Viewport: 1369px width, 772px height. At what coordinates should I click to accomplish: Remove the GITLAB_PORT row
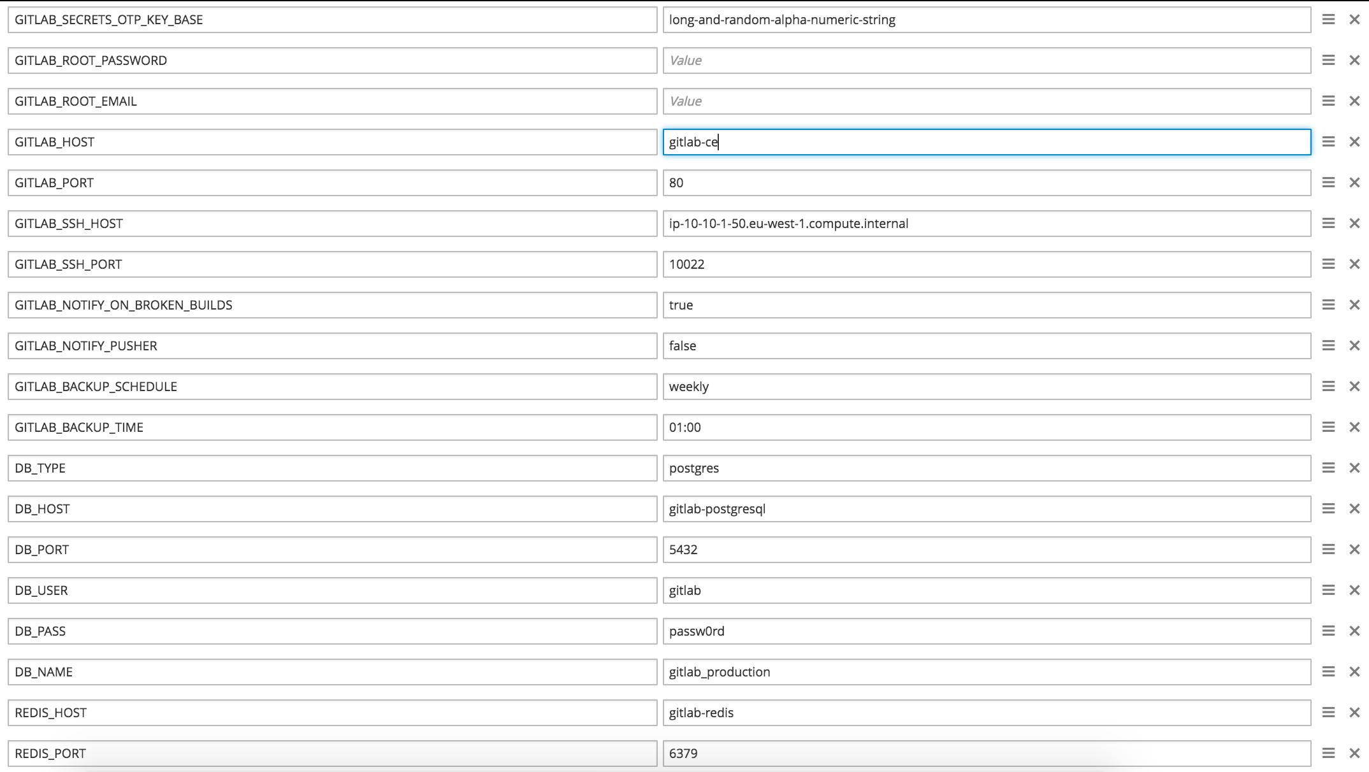pyautogui.click(x=1354, y=183)
